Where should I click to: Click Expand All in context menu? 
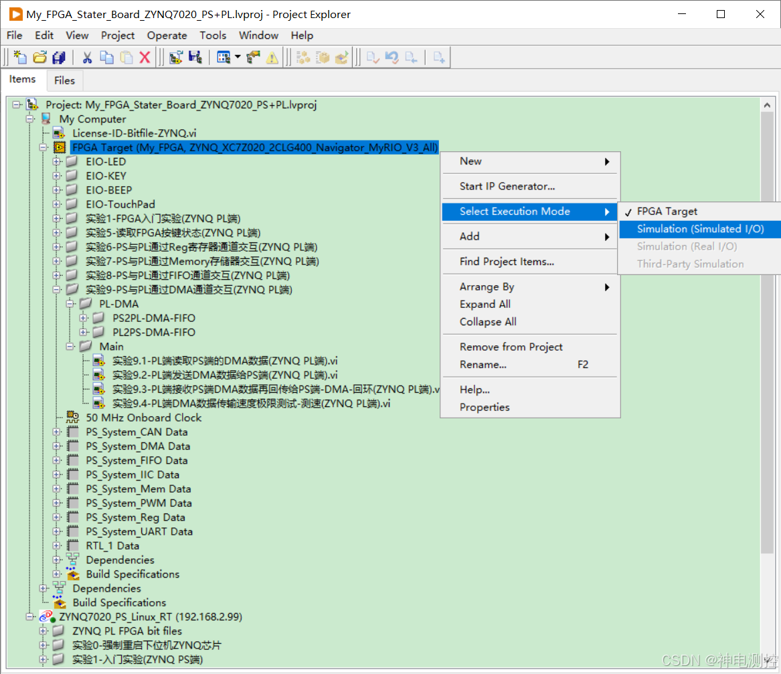click(x=530, y=304)
